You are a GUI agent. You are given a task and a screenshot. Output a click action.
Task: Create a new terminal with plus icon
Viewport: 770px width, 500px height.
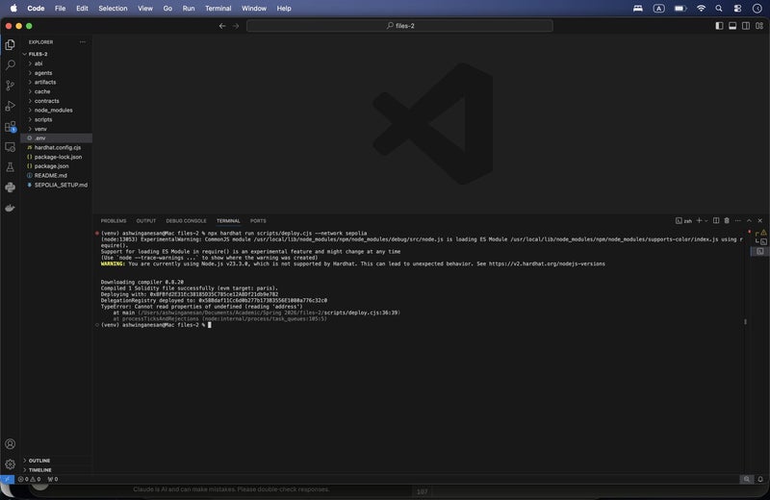point(699,221)
